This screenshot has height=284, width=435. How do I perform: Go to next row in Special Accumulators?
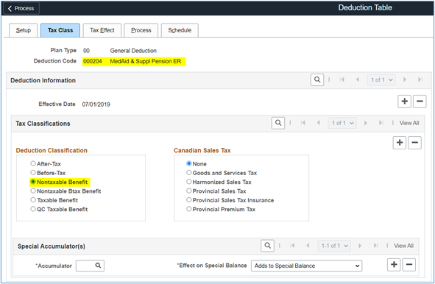coord(360,246)
